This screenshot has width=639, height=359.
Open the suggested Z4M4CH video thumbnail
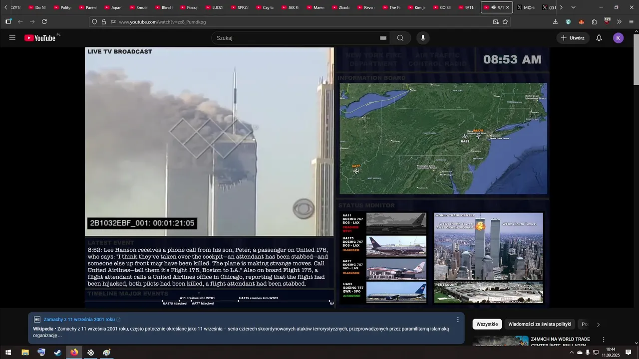coord(501,341)
